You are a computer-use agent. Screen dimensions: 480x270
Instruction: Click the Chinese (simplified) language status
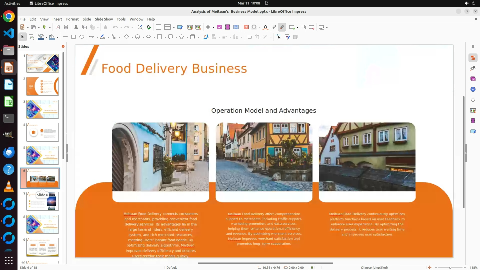374,267
